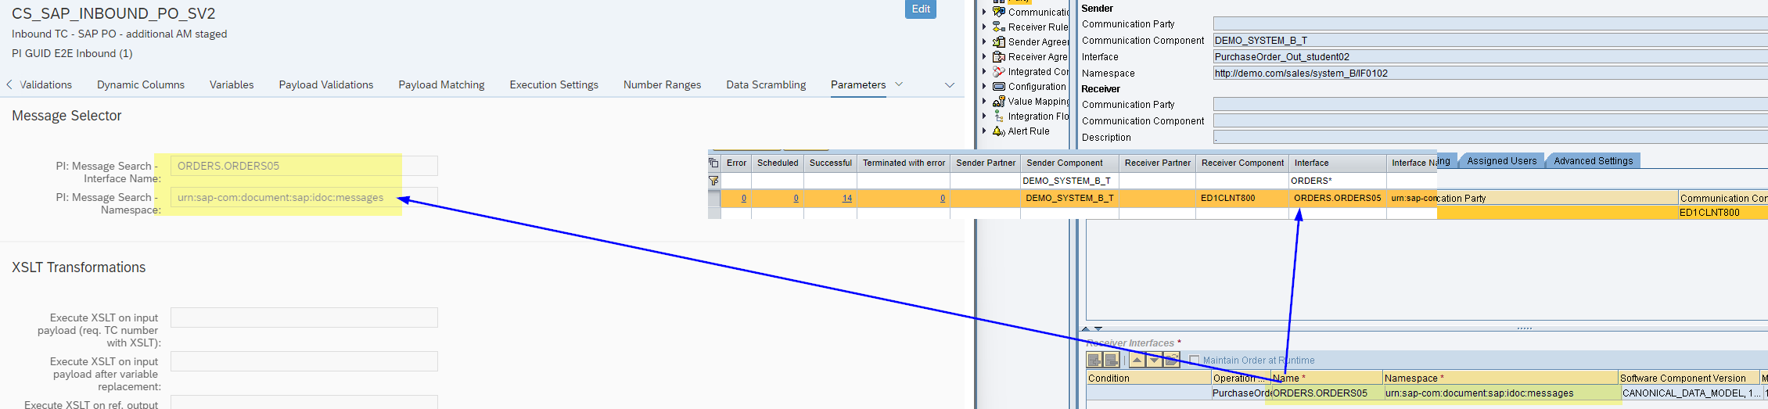The width and height of the screenshot is (1768, 409).
Task: Click the Alert Rule bell icon
Action: (999, 131)
